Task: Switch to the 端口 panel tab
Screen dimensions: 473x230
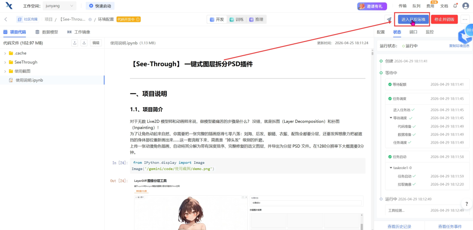Action: coord(413,32)
